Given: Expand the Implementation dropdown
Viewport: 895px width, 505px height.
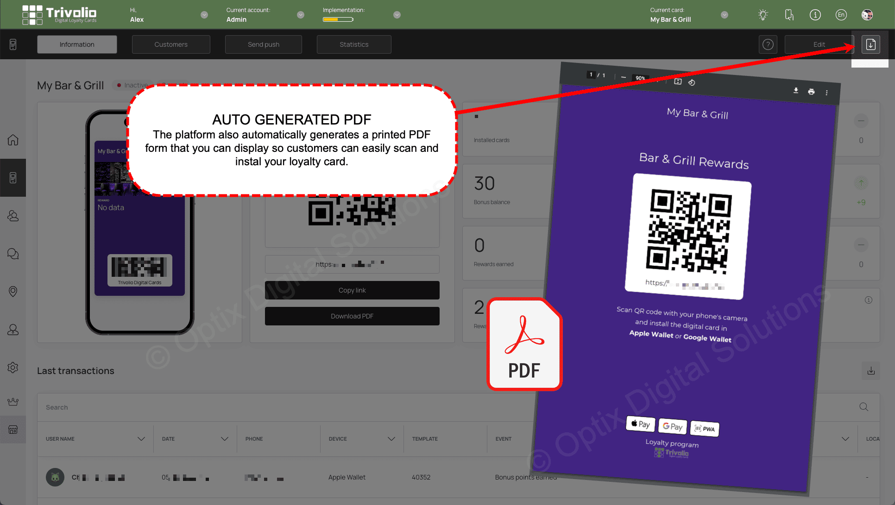Looking at the screenshot, I should 397,15.
